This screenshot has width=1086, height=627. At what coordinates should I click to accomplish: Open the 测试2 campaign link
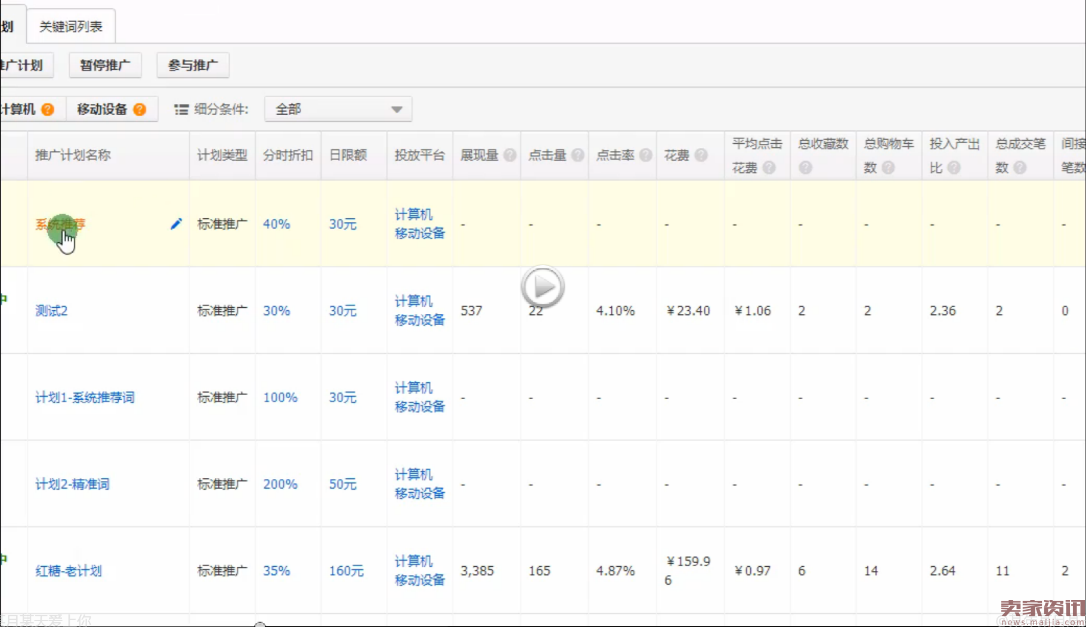click(x=51, y=311)
